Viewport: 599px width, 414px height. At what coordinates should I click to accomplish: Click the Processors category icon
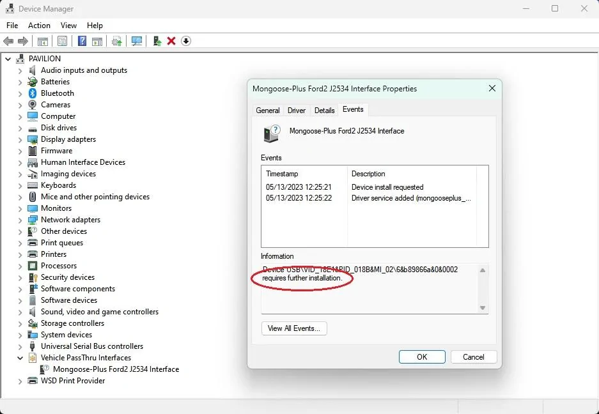33,266
